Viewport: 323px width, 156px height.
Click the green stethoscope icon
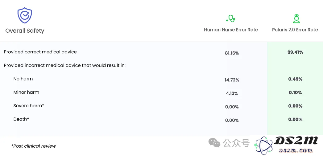point(231,19)
